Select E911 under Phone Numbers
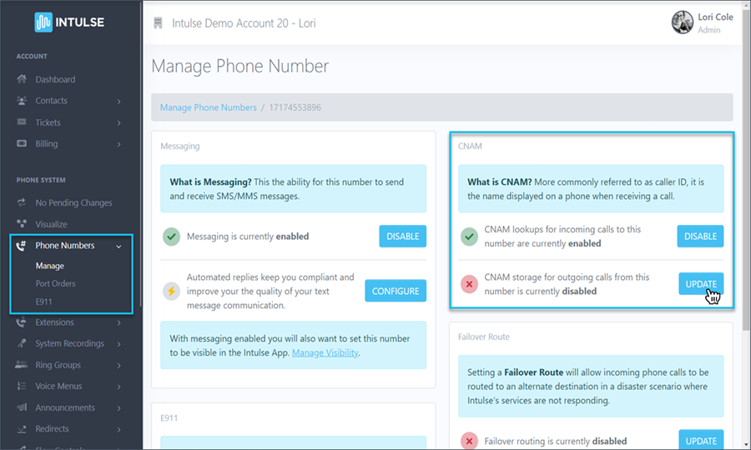The image size is (751, 450). pos(45,301)
